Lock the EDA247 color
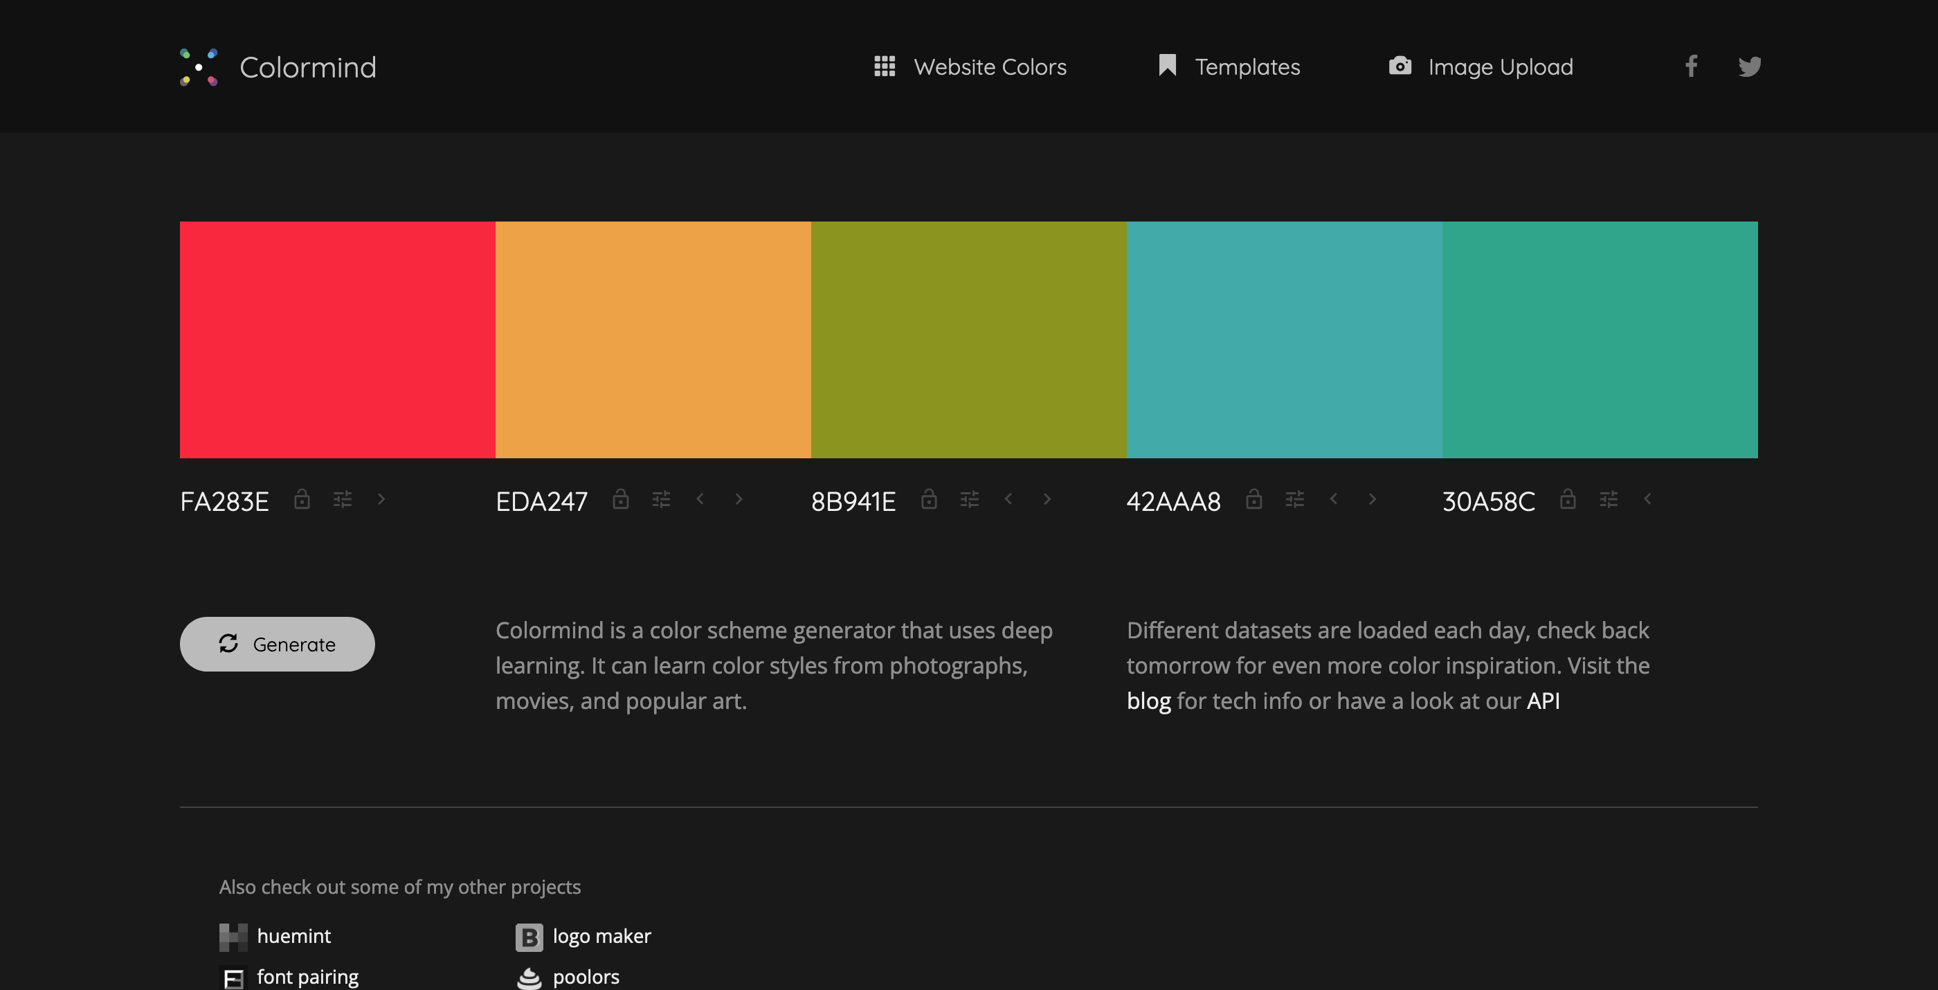Viewport: 1938px width, 990px height. click(621, 498)
